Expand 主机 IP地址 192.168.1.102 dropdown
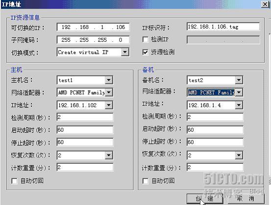 click(109, 105)
